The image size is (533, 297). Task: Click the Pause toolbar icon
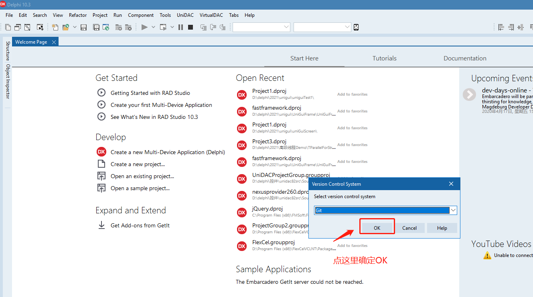180,27
